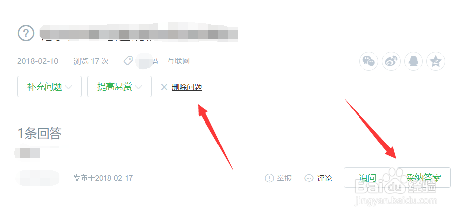The width and height of the screenshot is (462, 217).
Task: Expand the 提高悬赏 dropdown
Action: 119,87
